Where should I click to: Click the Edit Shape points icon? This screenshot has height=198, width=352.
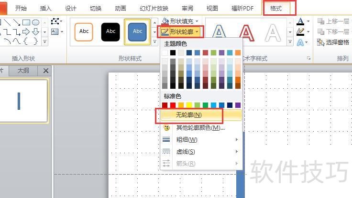coord(56,21)
